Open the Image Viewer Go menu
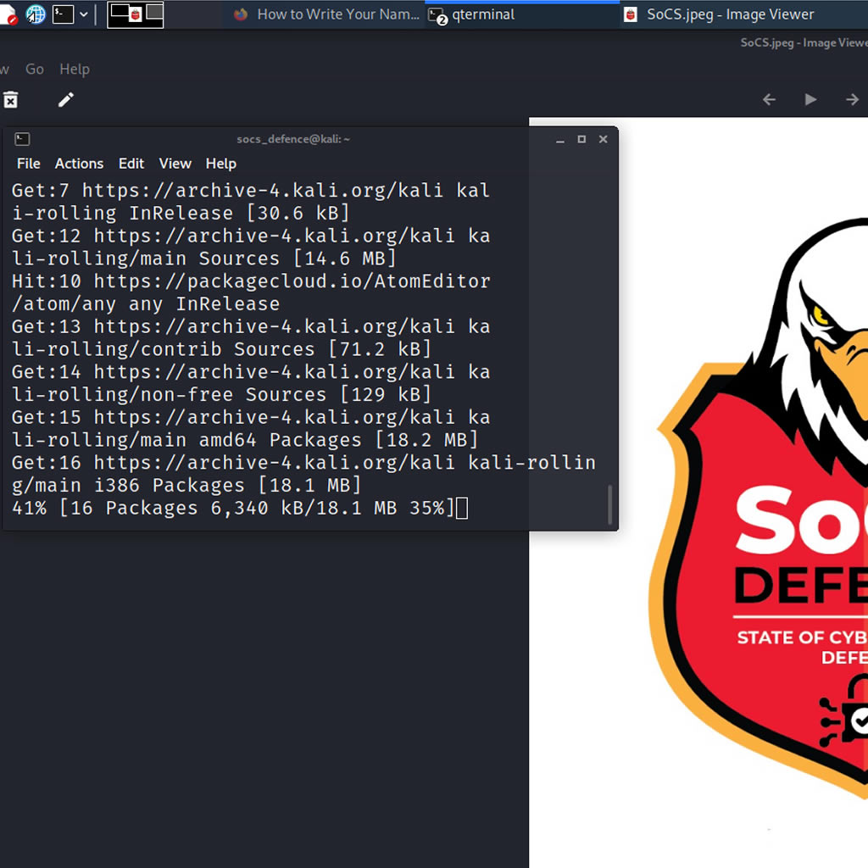 click(35, 70)
